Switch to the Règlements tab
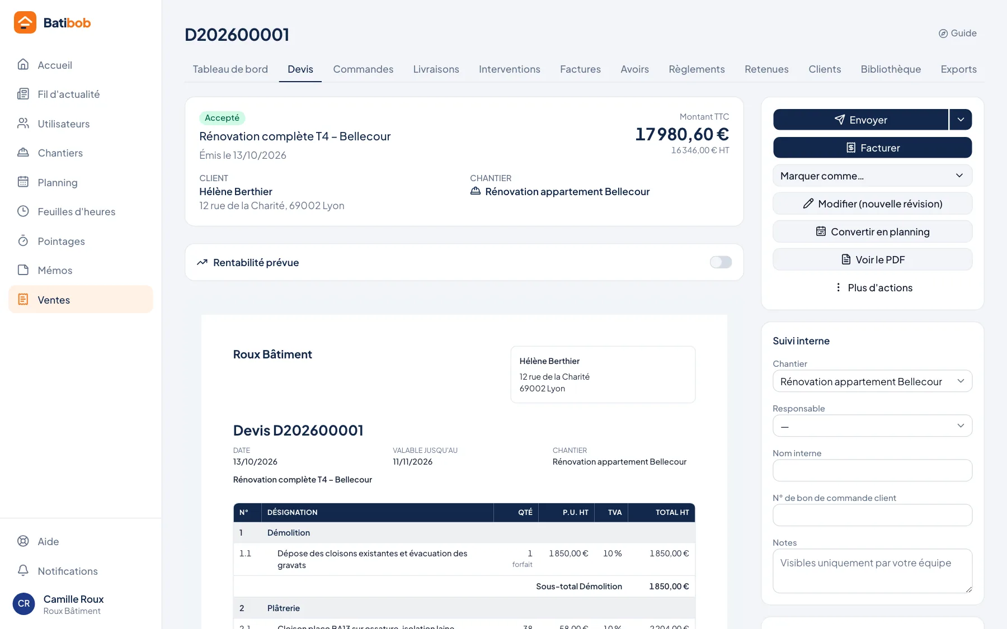 (697, 69)
